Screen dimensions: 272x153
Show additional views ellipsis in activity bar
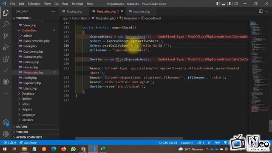6,93
